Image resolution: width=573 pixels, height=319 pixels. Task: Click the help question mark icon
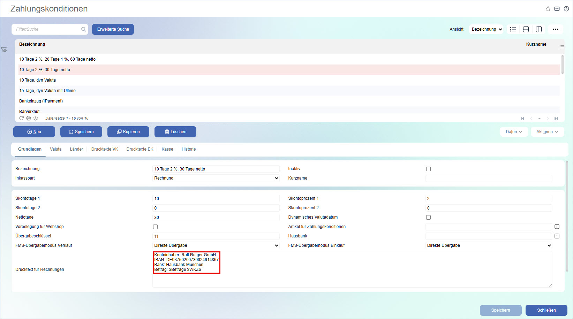coord(566,9)
